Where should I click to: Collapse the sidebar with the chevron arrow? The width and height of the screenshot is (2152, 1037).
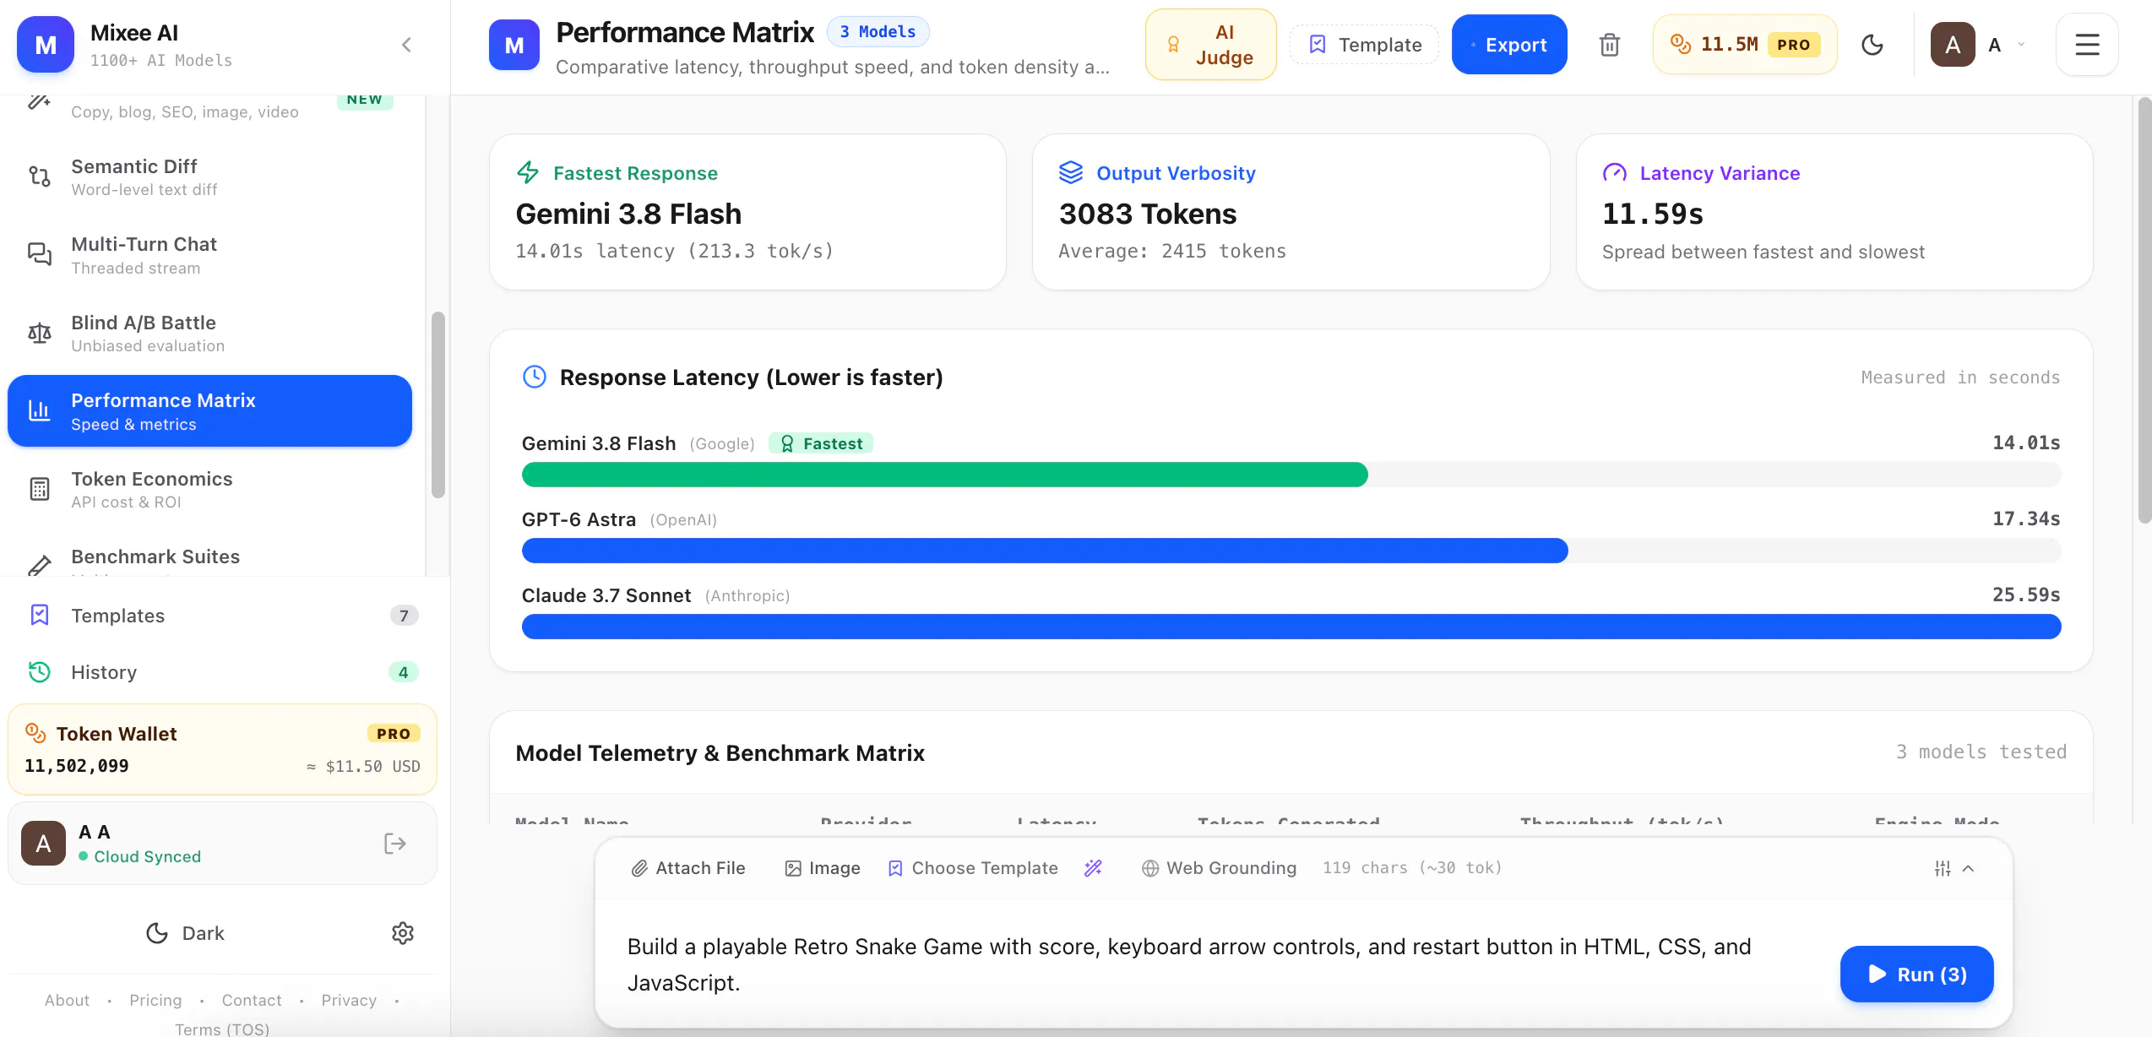[x=406, y=45]
